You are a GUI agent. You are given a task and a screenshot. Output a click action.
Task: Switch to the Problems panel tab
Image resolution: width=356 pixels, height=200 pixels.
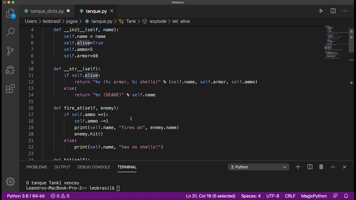click(x=36, y=167)
